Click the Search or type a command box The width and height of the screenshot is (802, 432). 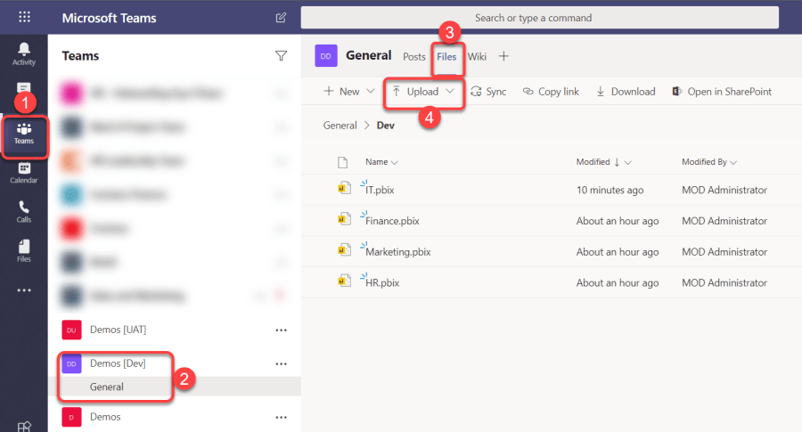coord(540,18)
